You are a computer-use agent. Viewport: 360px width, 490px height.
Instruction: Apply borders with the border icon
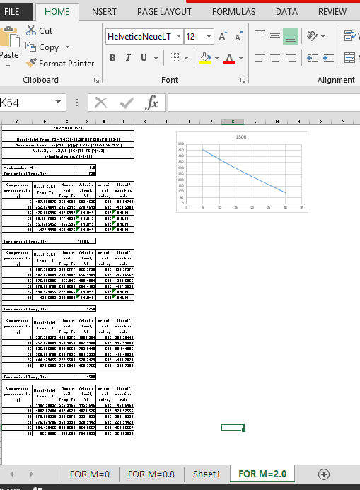(x=175, y=58)
